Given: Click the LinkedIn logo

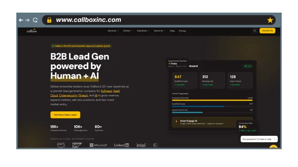Looking at the screenshot, I should 122,145.
